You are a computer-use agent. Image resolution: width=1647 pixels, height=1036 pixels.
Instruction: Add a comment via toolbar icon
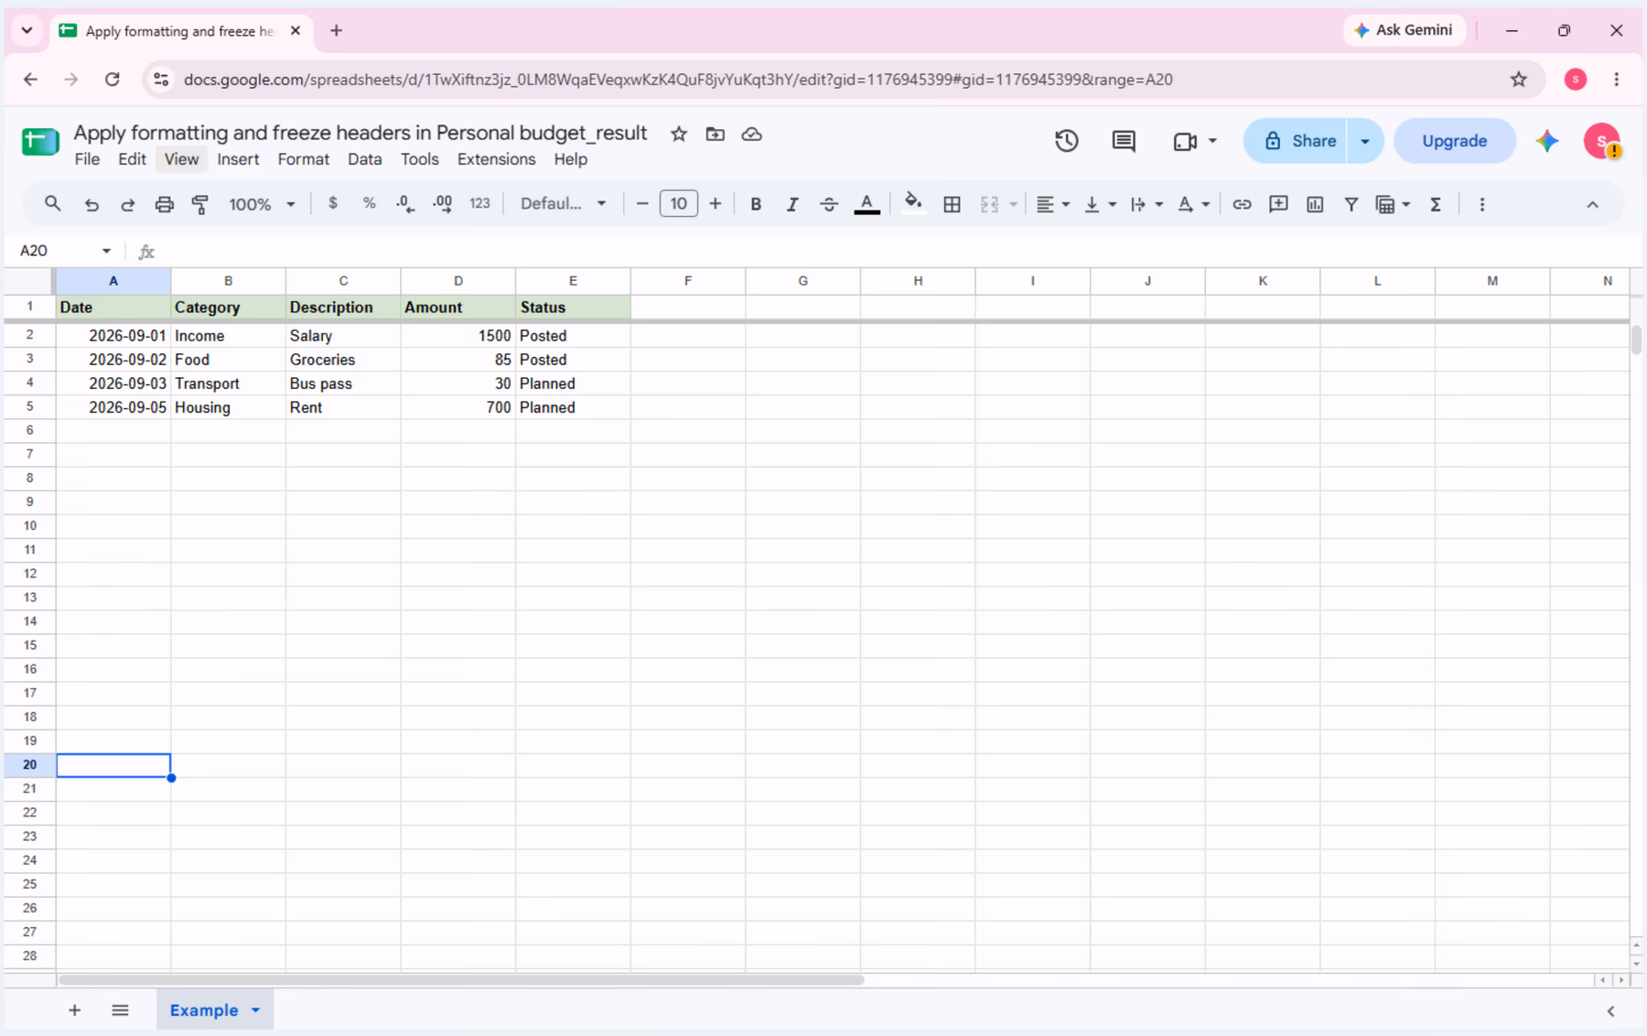(x=1278, y=204)
